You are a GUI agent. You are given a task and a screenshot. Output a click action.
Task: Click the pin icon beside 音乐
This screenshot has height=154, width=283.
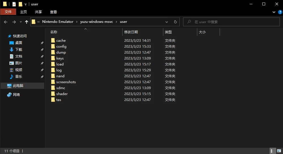(x=42, y=77)
